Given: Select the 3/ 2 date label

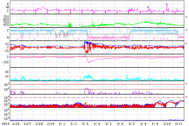Looking at the screenshot, I should tap(74, 124).
